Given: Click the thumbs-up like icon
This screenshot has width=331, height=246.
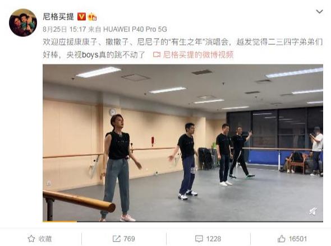Looking at the screenshot, I should pos(281,239).
